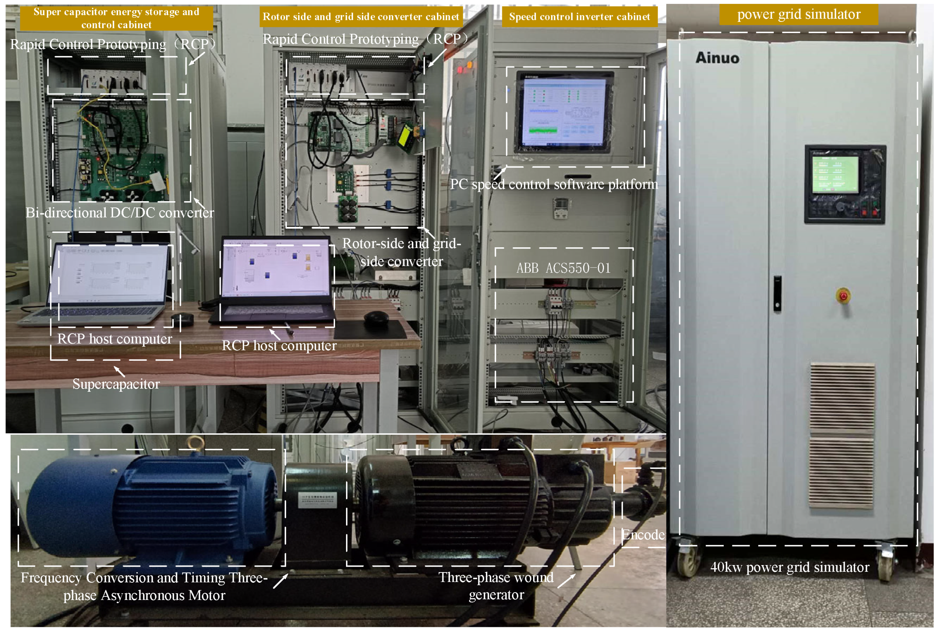Click the PC speed control monitor screen
939x632 pixels.
pos(564,112)
